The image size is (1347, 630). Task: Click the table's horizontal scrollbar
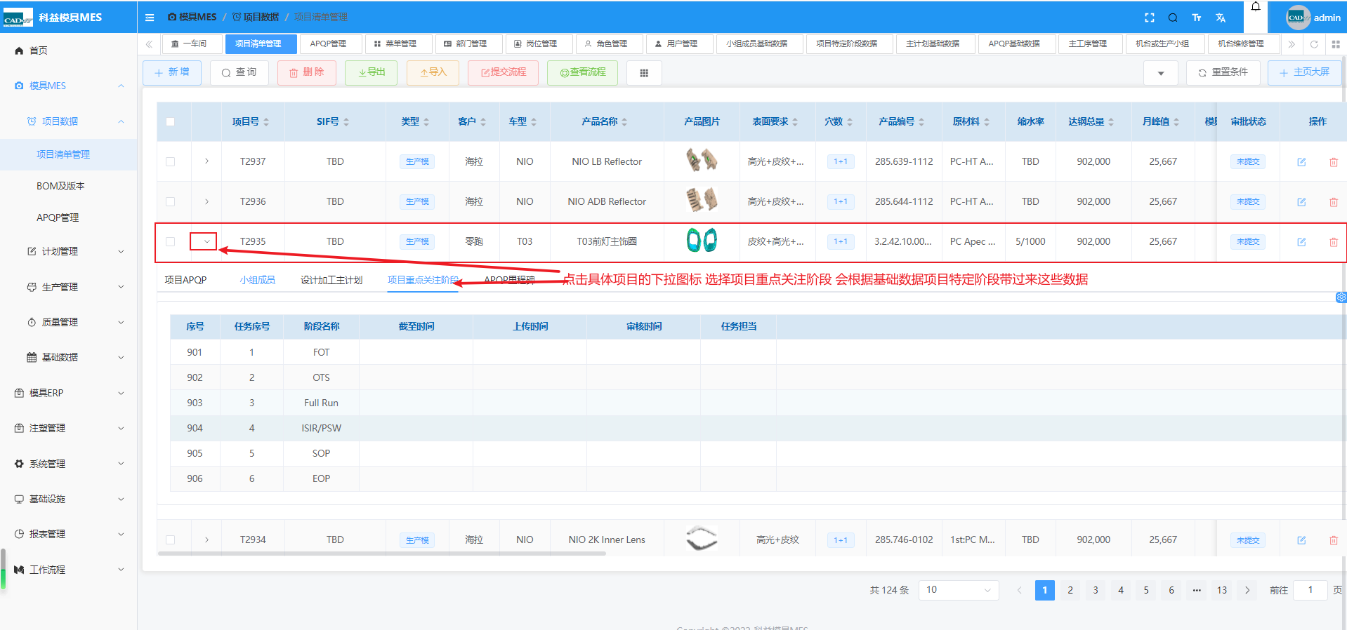pyautogui.click(x=382, y=554)
